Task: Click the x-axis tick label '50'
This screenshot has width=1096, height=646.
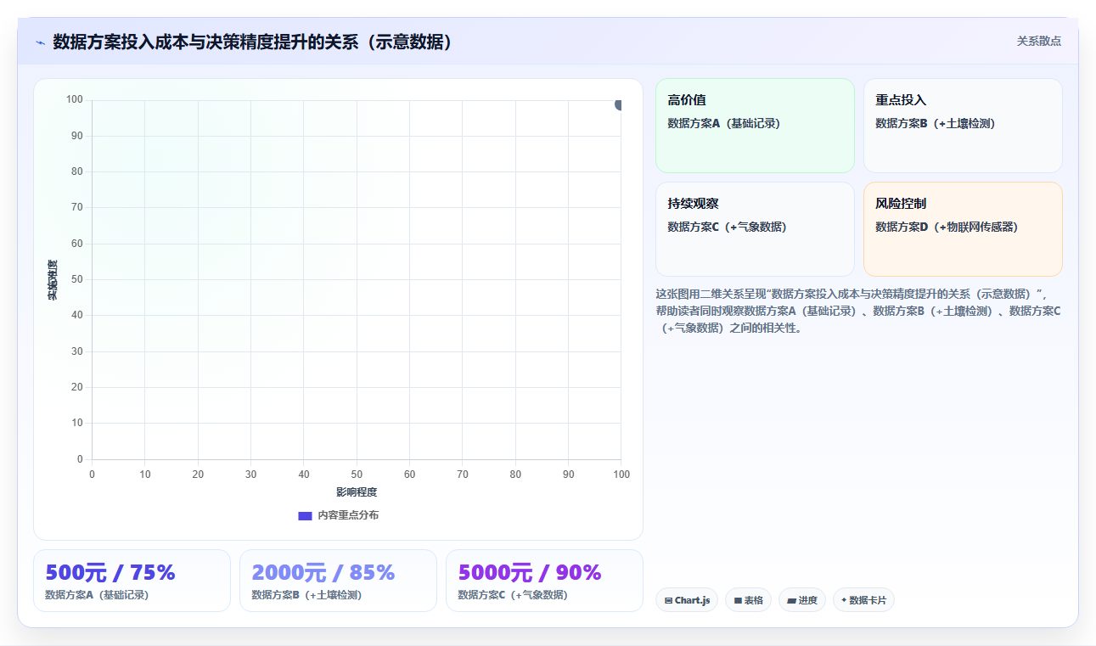Action: [357, 475]
